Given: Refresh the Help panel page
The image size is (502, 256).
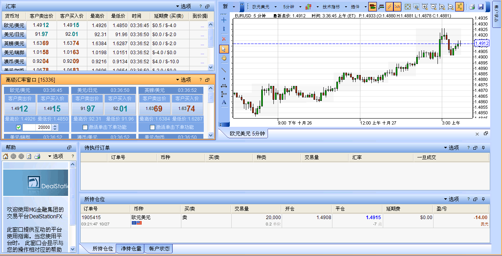Looking at the screenshot, I should (29, 156).
